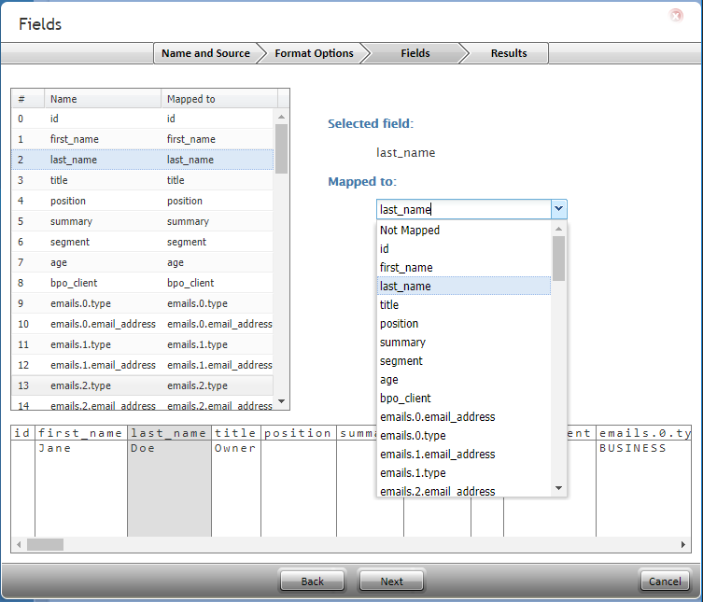Choose emails.2.email_address in dropdown list

[x=464, y=491]
